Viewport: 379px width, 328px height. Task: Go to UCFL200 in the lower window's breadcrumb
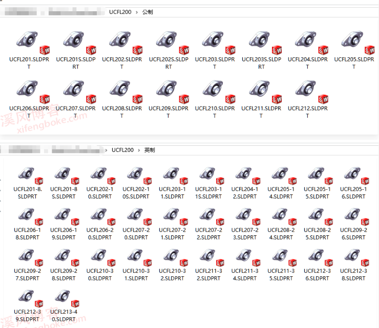(122, 150)
